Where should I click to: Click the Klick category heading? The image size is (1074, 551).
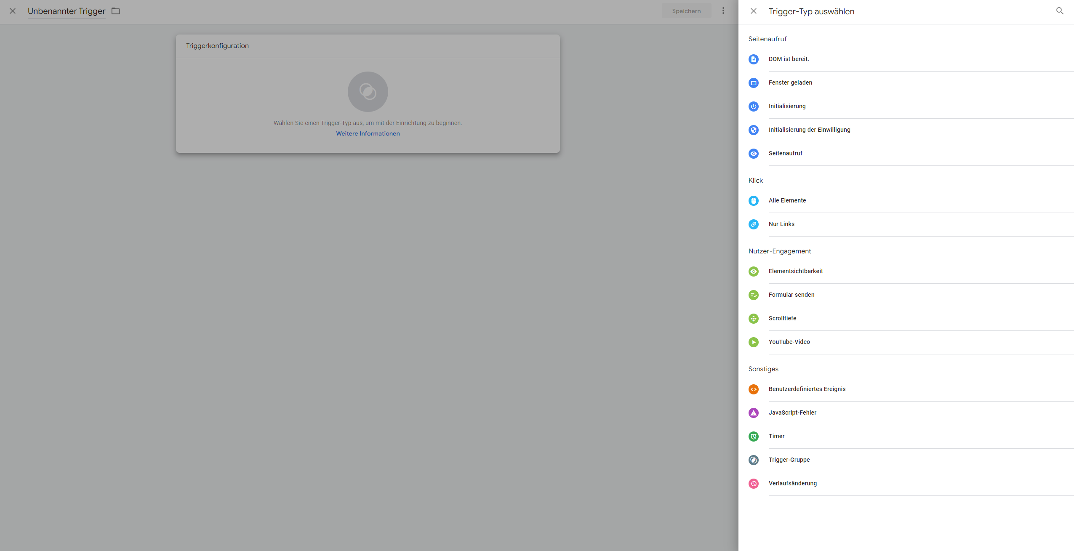pos(756,181)
